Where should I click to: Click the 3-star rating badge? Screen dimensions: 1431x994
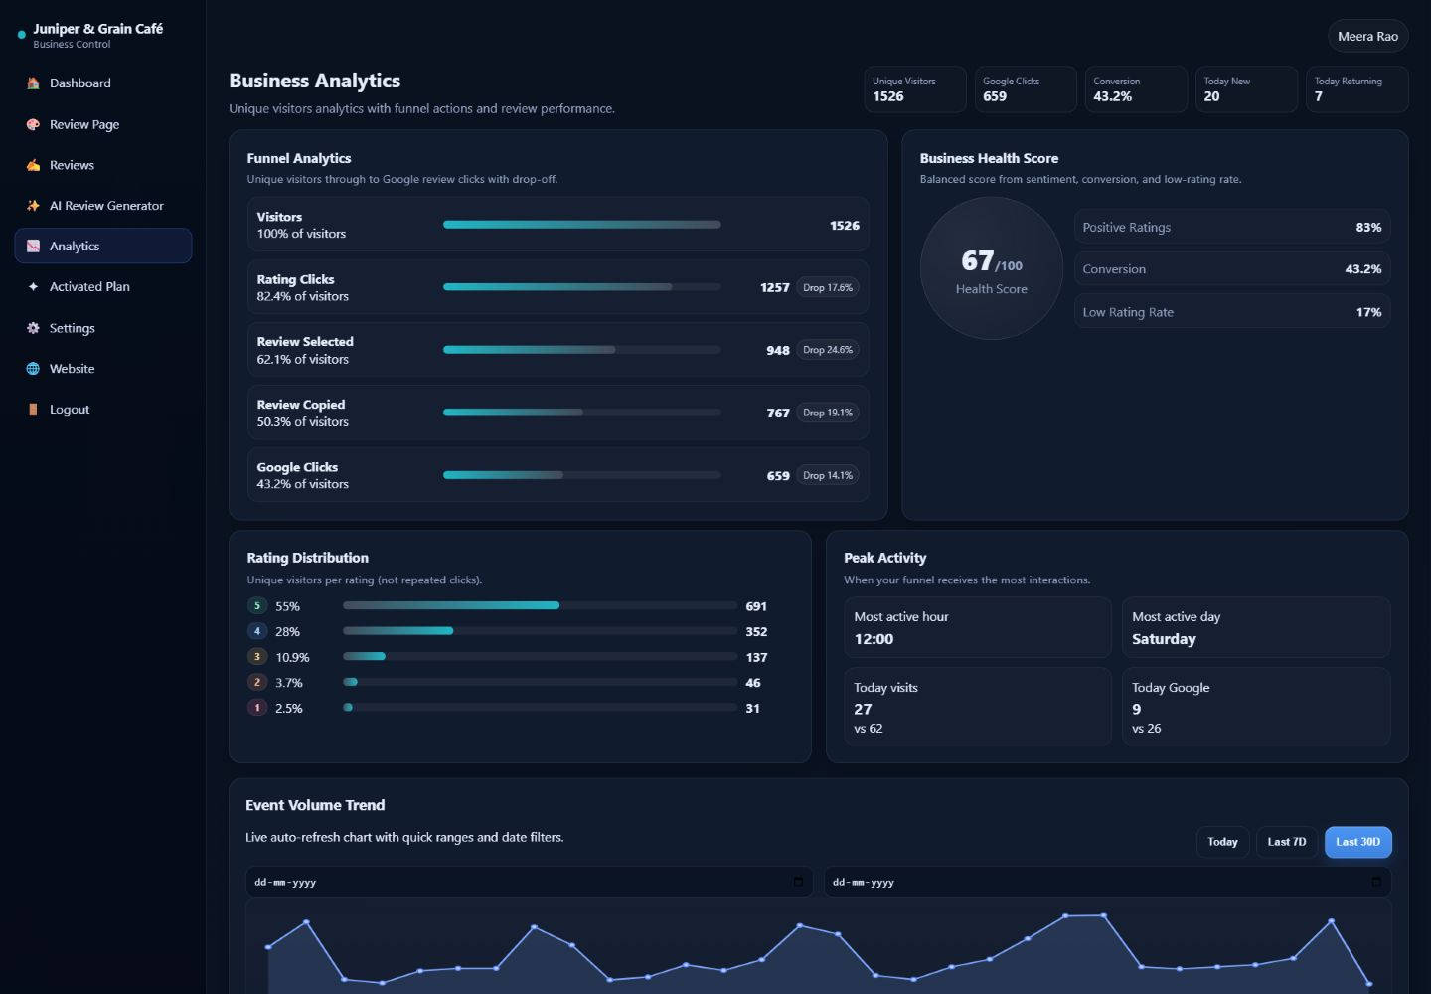pyautogui.click(x=257, y=657)
